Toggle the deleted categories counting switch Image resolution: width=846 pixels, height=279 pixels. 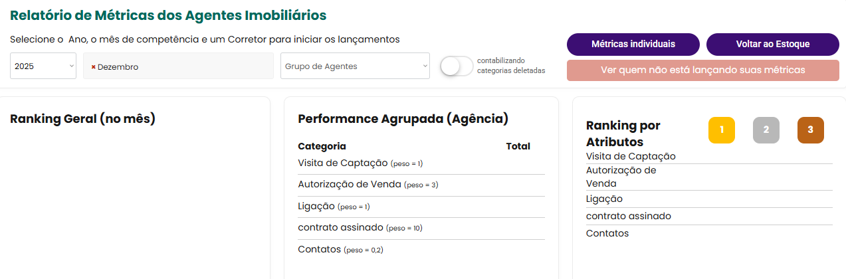(x=457, y=66)
